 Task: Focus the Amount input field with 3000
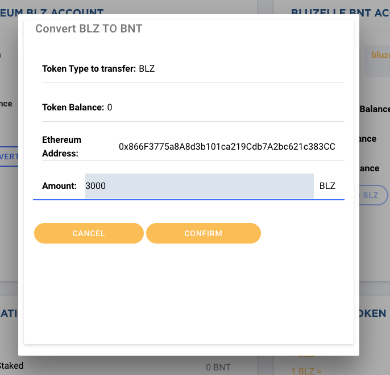pos(199,186)
